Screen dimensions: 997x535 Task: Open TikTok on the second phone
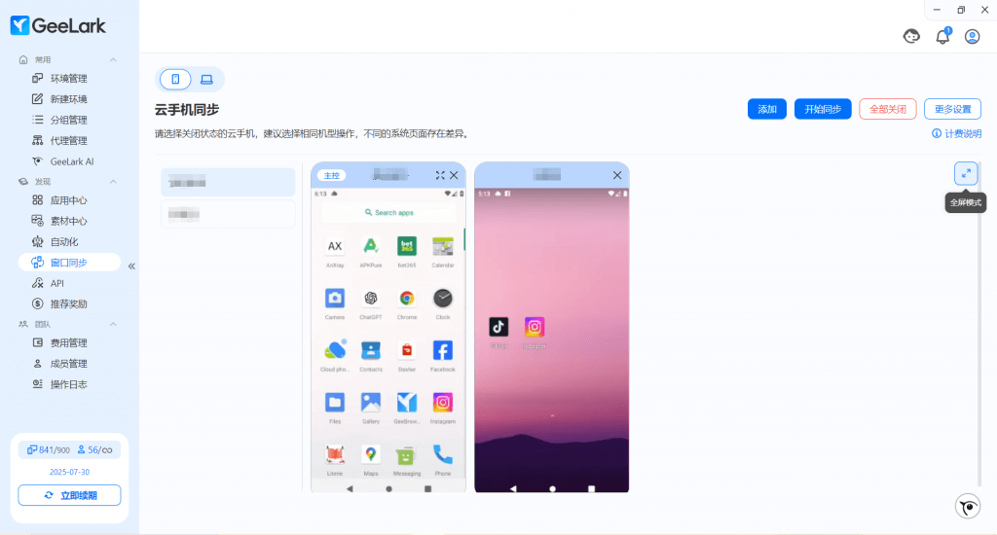coord(498,327)
